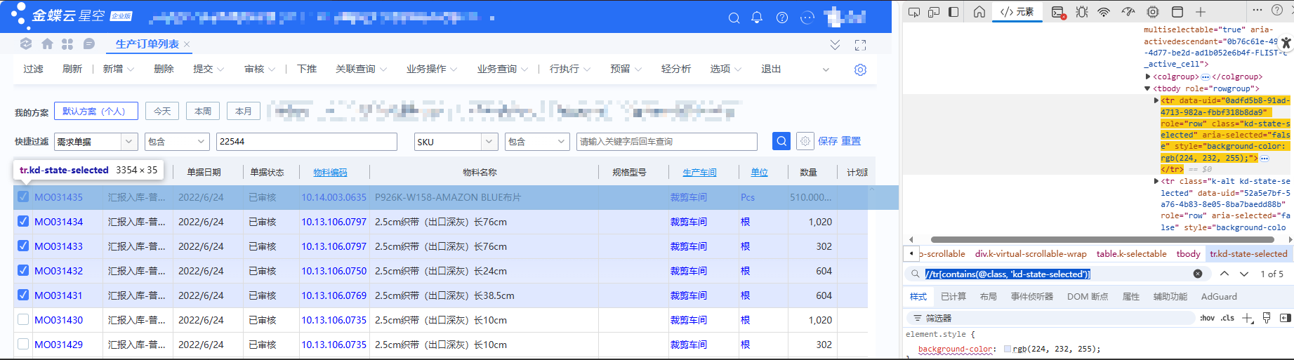The width and height of the screenshot is (1294, 360).
Task: Filter by 今天 button
Action: [162, 111]
